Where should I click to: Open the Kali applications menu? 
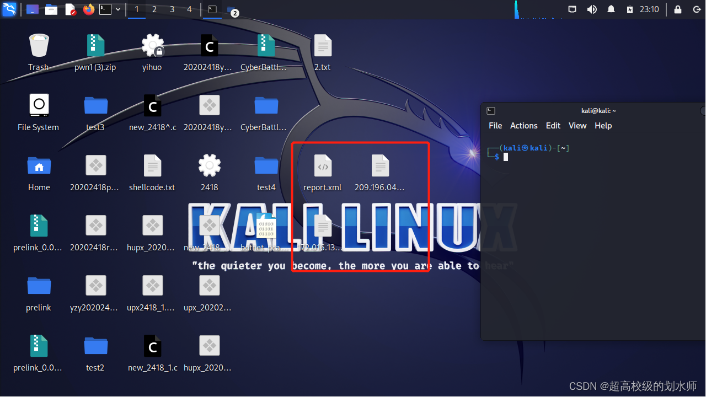coord(9,9)
